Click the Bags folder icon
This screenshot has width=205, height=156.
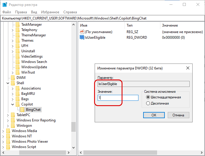click(17, 99)
